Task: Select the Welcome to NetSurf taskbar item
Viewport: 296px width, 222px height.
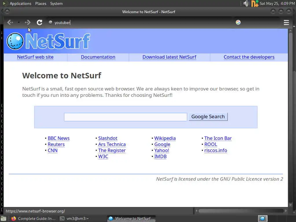Action: [x=132, y=219]
